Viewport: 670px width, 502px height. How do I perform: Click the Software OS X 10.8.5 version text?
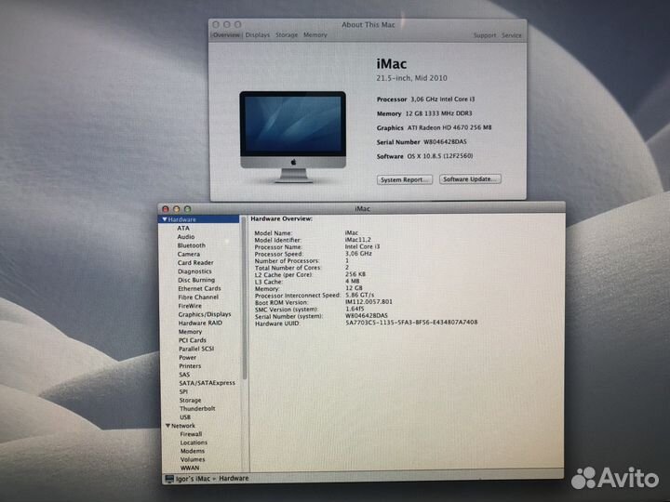pyautogui.click(x=439, y=156)
